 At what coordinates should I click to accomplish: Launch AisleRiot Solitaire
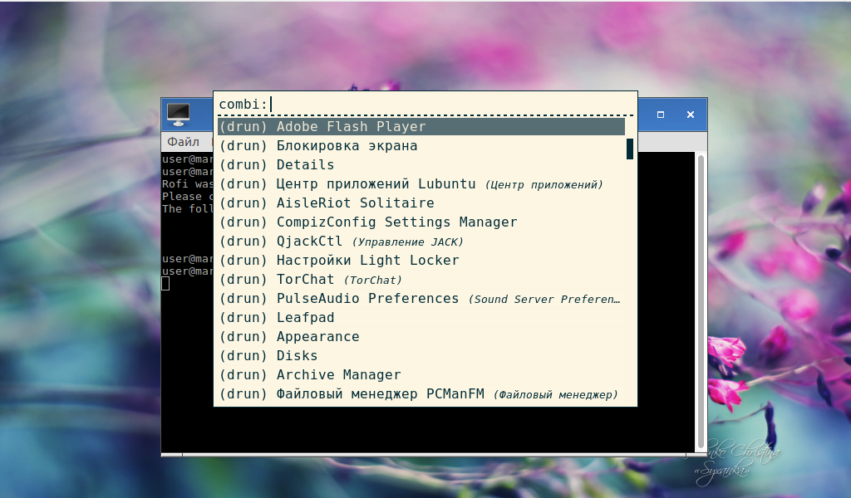tap(421, 203)
